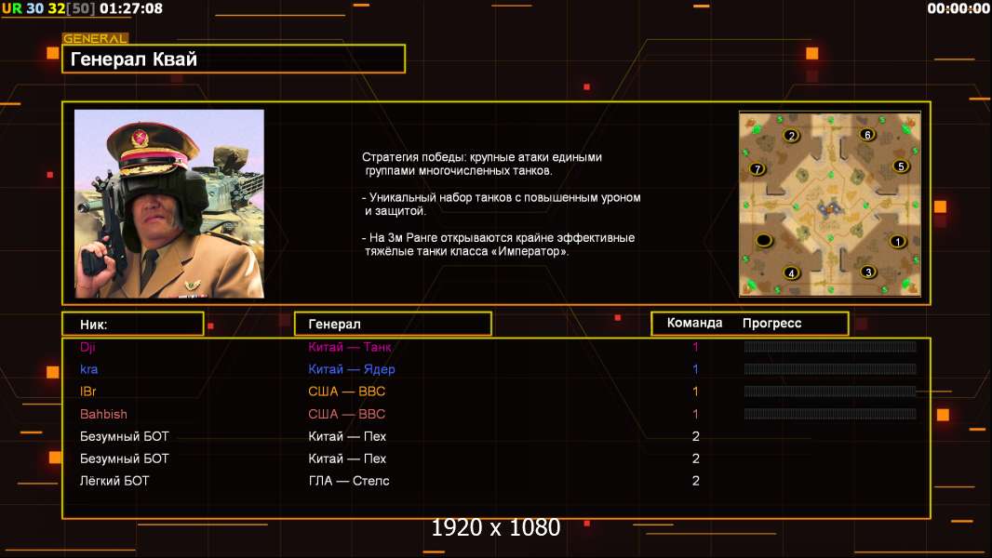
Task: Click General Kwai's portrait image
Action: [x=169, y=204]
